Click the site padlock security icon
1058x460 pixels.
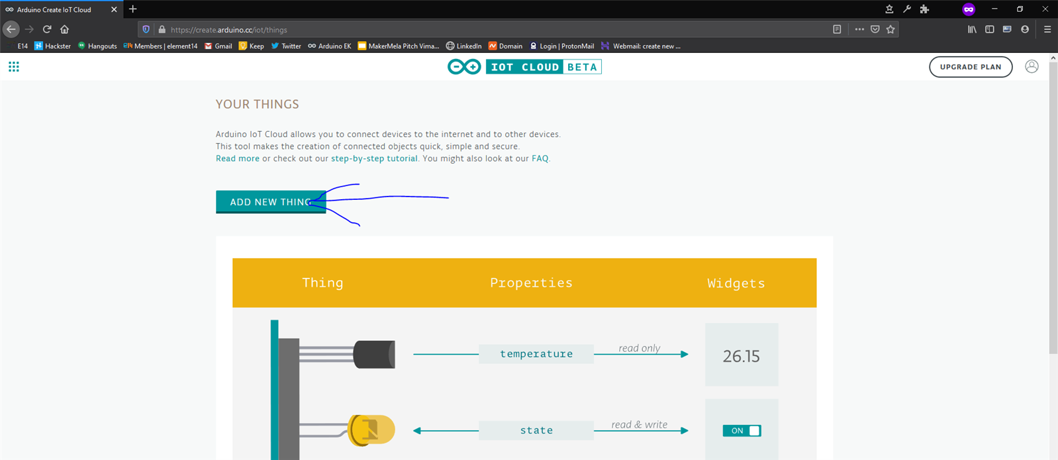(x=162, y=29)
